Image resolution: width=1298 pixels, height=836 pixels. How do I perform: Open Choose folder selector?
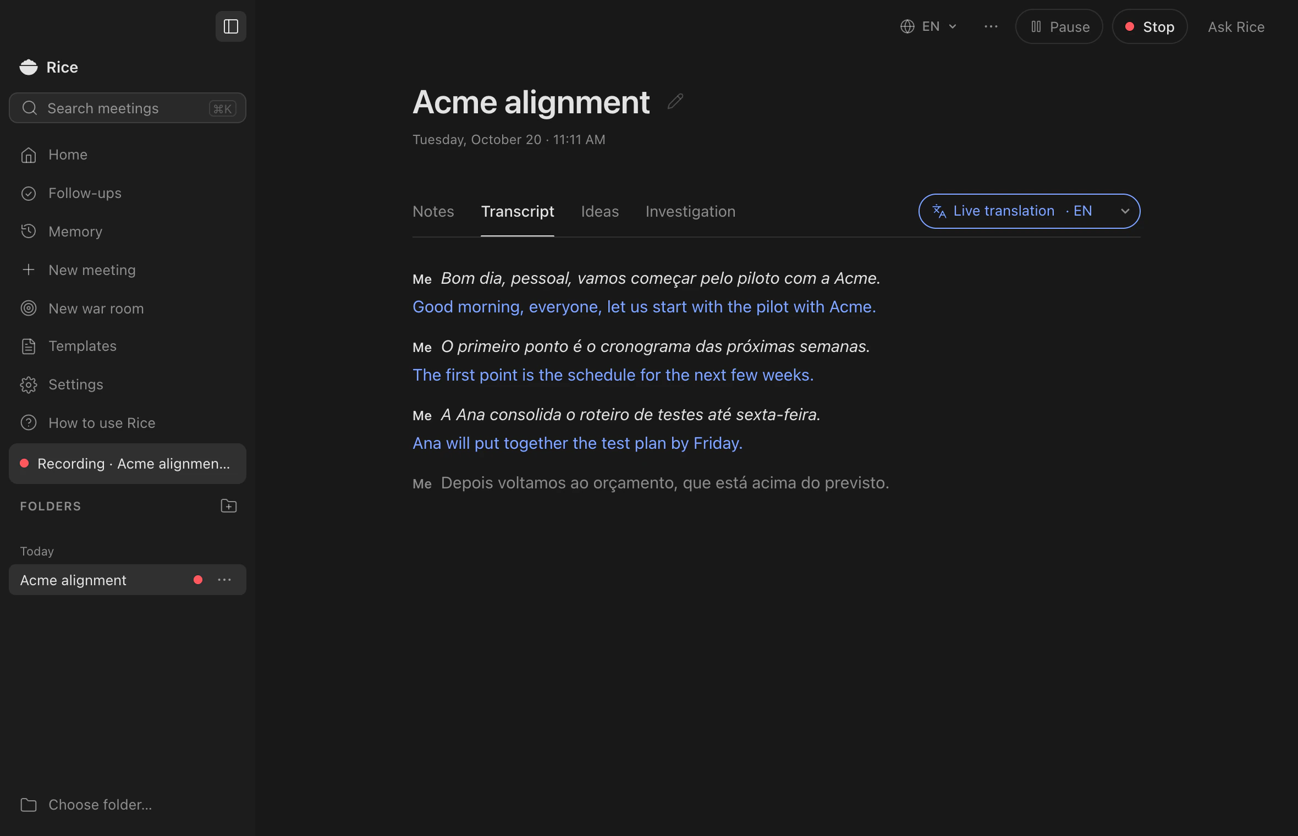86,805
